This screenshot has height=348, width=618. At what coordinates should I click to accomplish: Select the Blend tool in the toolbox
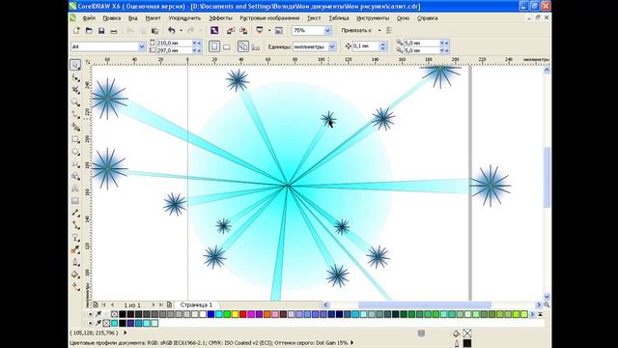75,238
